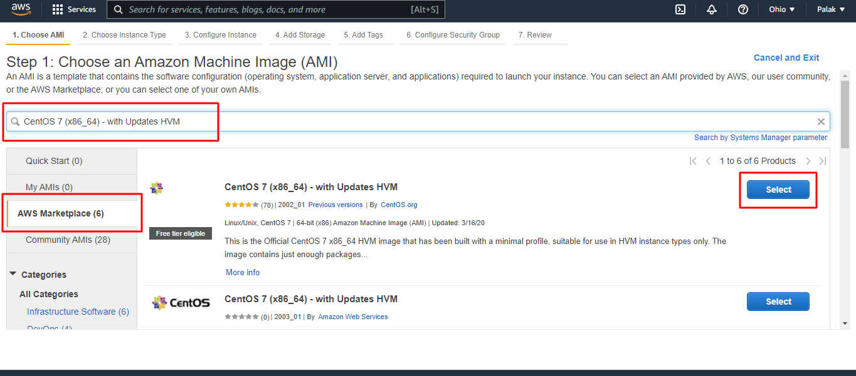
Task: Open the CloudShell terminal icon
Action: 680,9
